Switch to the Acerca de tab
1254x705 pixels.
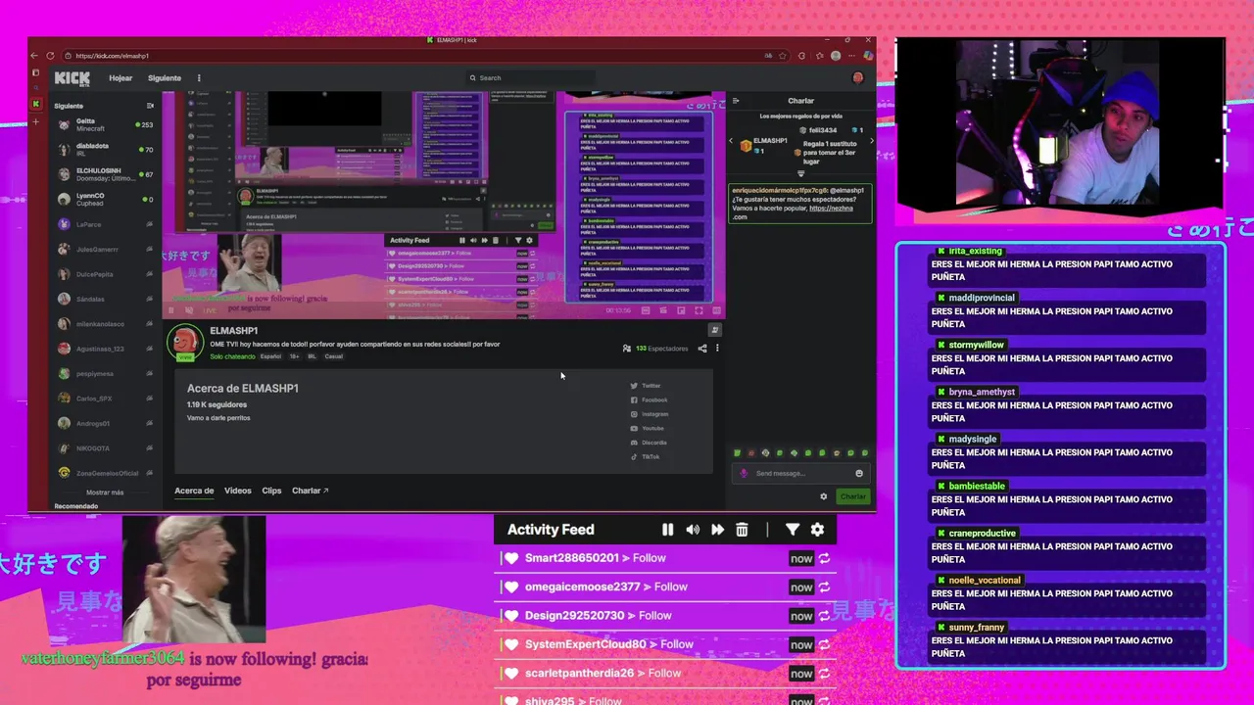click(194, 491)
